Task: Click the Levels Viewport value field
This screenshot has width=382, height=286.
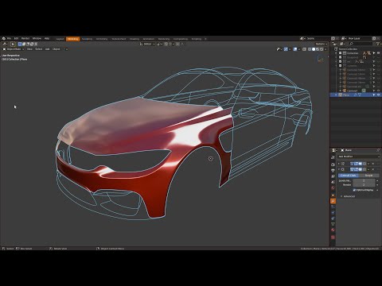Action: pyautogui.click(x=364, y=180)
